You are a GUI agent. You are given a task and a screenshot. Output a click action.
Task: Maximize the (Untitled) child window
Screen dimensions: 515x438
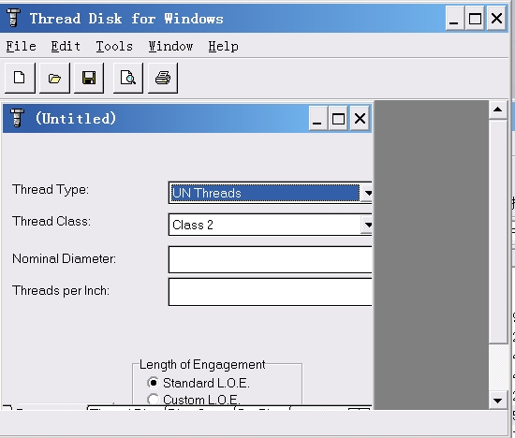(x=338, y=119)
